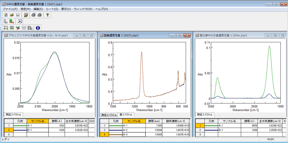Click the gray floppy disk Save icon

point(18,15)
